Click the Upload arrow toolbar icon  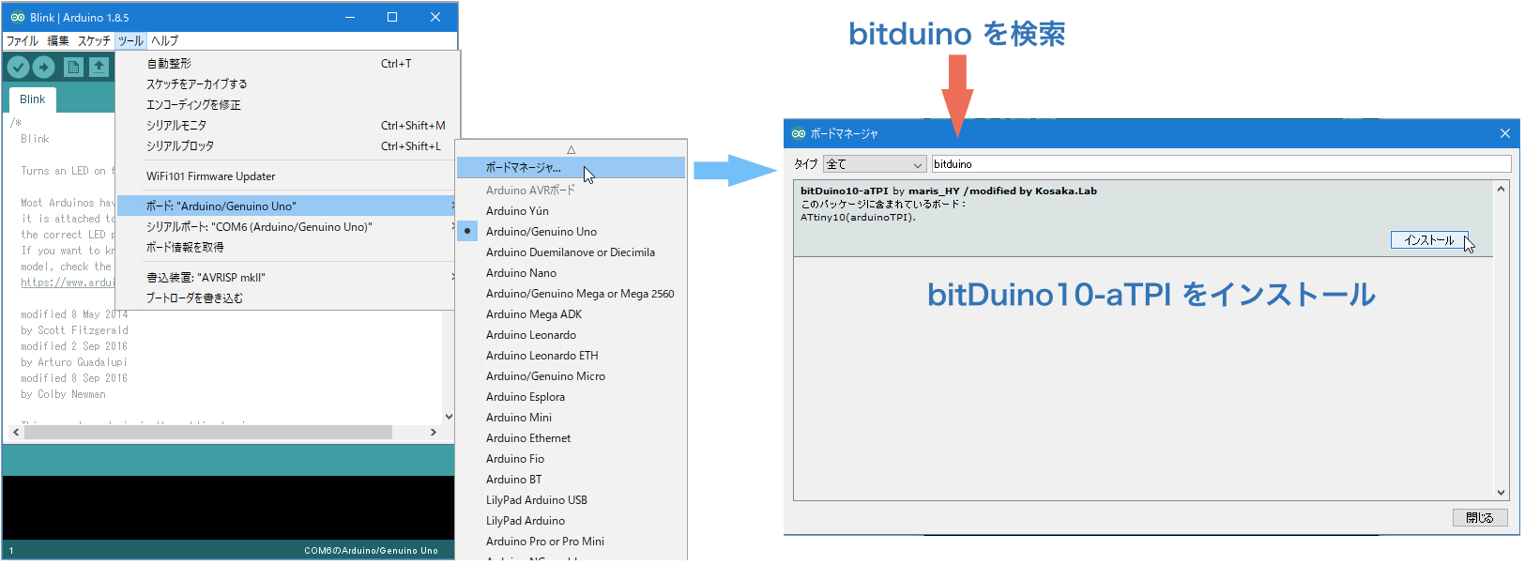[43, 67]
